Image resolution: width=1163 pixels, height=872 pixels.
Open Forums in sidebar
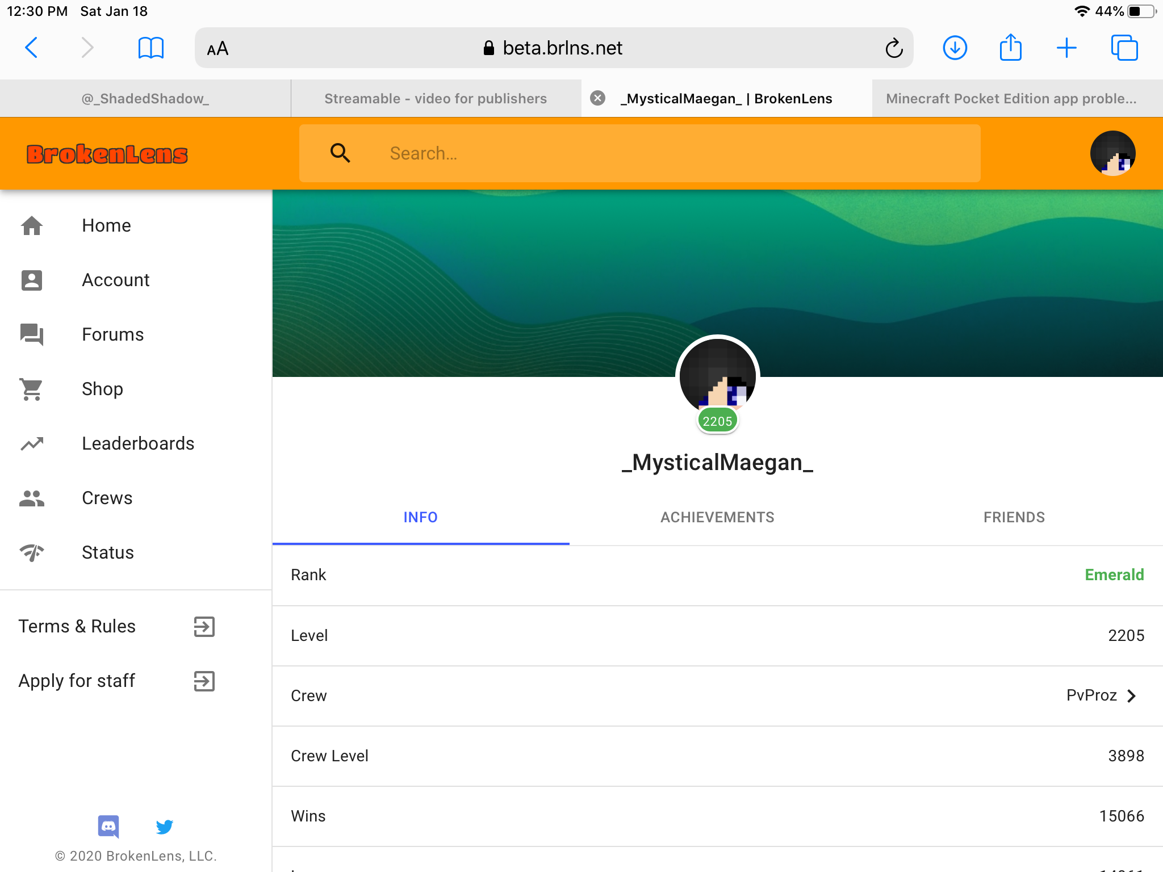[x=136, y=334]
